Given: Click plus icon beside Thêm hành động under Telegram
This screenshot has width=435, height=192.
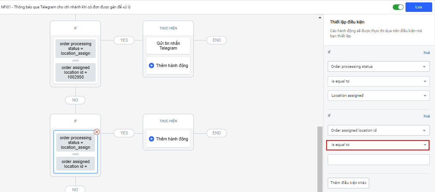Looking at the screenshot, I should (x=152, y=65).
